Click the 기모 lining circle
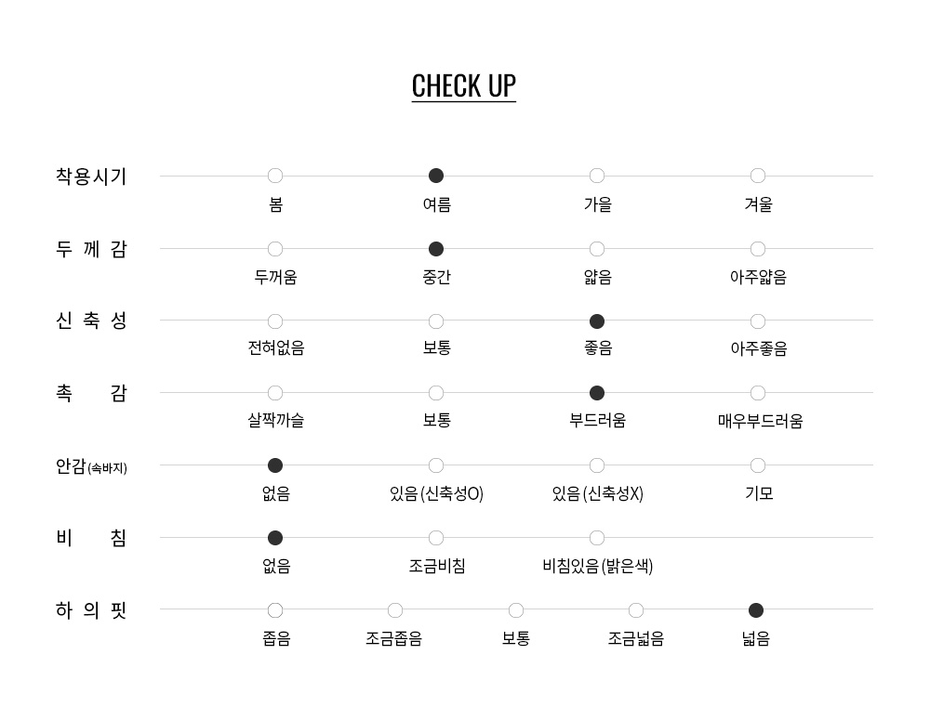The image size is (930, 720). [757, 465]
